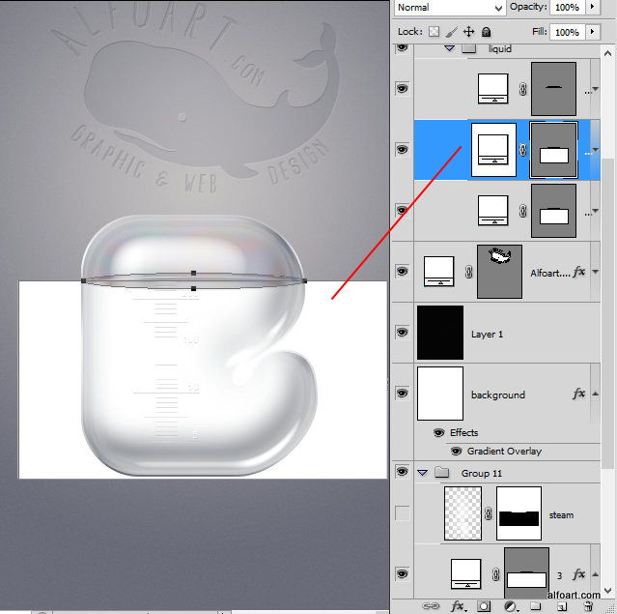Open the blend mode Normal dropdown

tap(450, 7)
